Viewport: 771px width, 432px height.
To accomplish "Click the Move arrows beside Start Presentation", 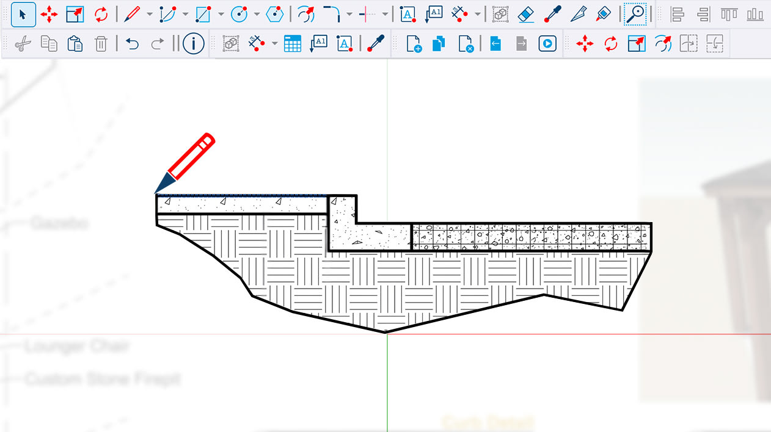I will click(585, 44).
